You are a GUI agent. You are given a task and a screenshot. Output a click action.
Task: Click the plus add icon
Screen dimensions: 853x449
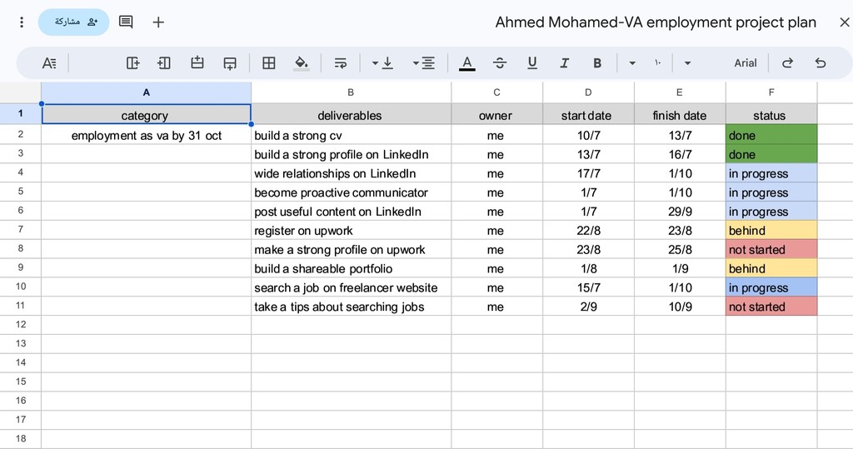pyautogui.click(x=158, y=22)
